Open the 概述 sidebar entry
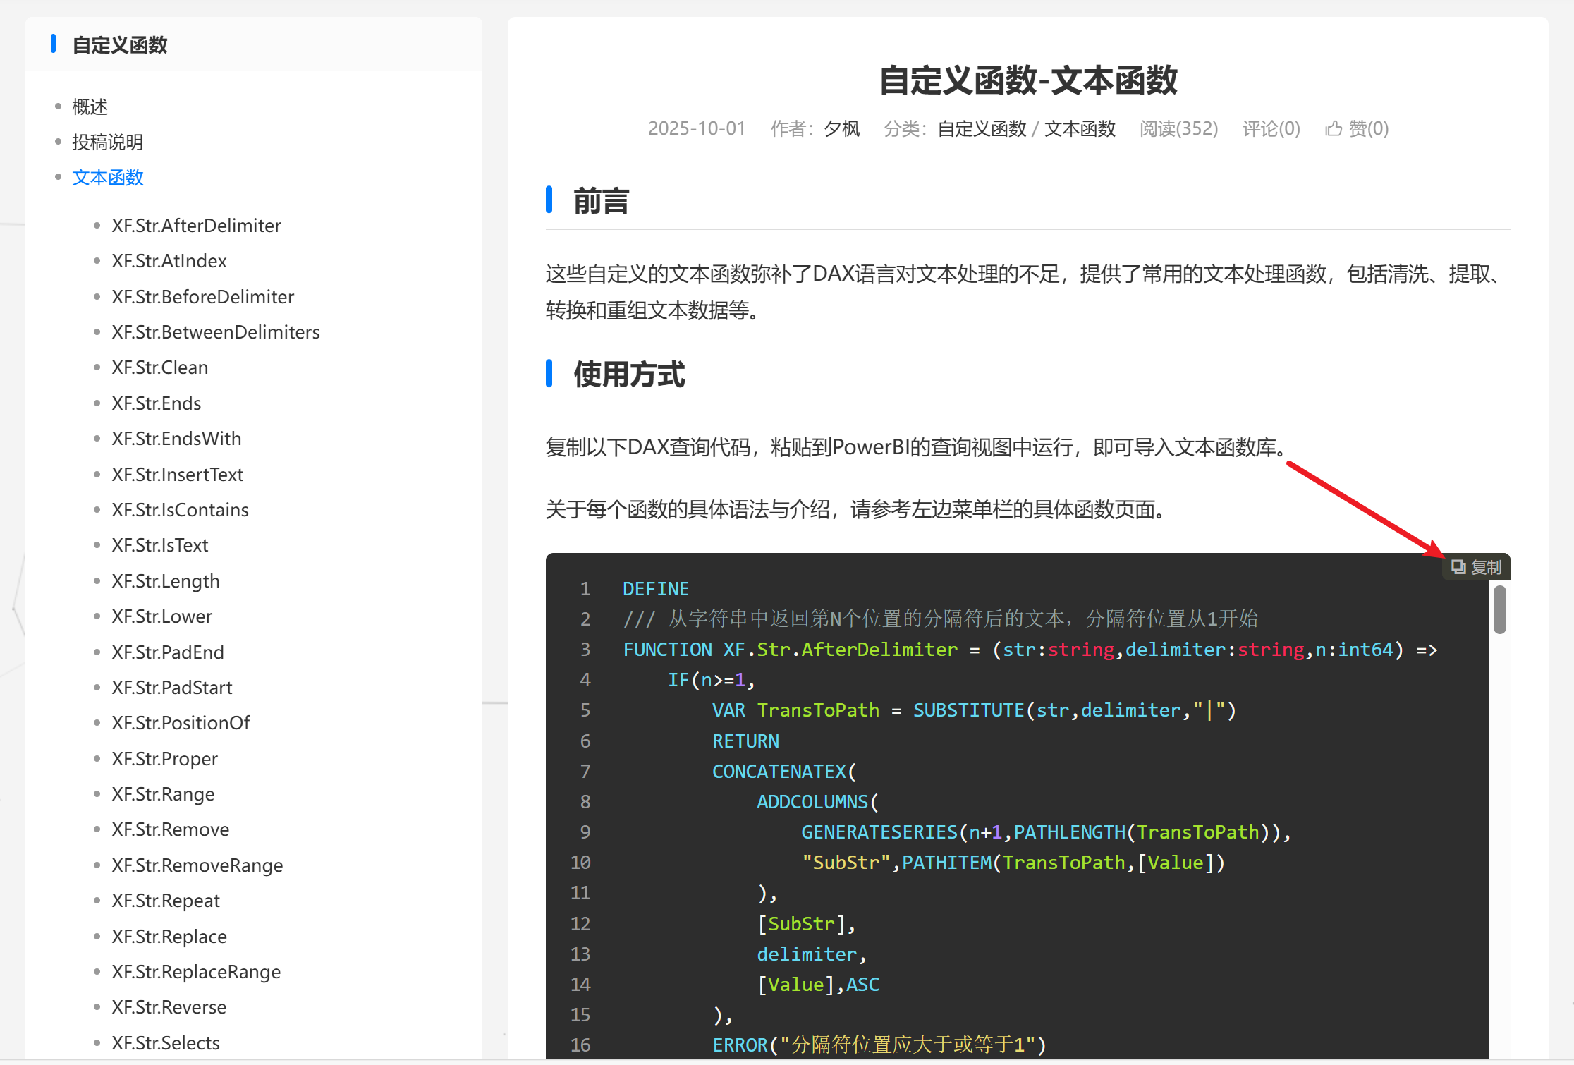The width and height of the screenshot is (1574, 1065). click(90, 107)
